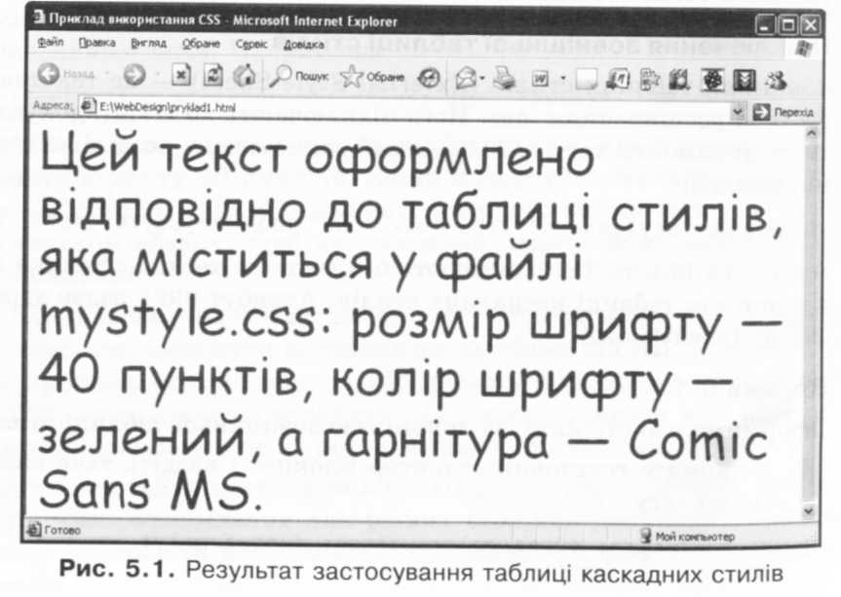Click the messenger people toolbar icon
Viewport: 841px width, 597px height.
tap(776, 81)
